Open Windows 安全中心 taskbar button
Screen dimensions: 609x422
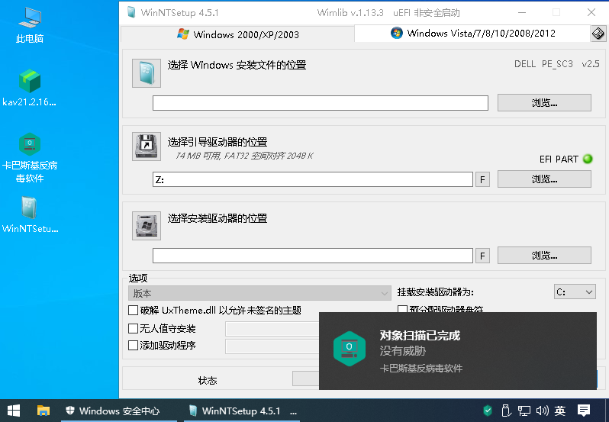(118, 411)
